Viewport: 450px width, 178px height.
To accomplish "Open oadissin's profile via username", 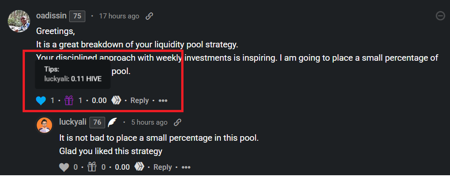I will pyautogui.click(x=51, y=16).
